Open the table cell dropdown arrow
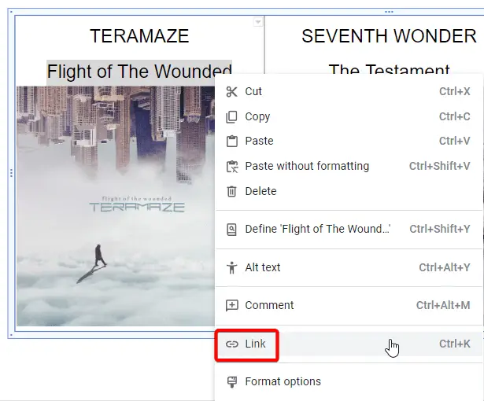Image resolution: width=484 pixels, height=401 pixels. pyautogui.click(x=258, y=22)
